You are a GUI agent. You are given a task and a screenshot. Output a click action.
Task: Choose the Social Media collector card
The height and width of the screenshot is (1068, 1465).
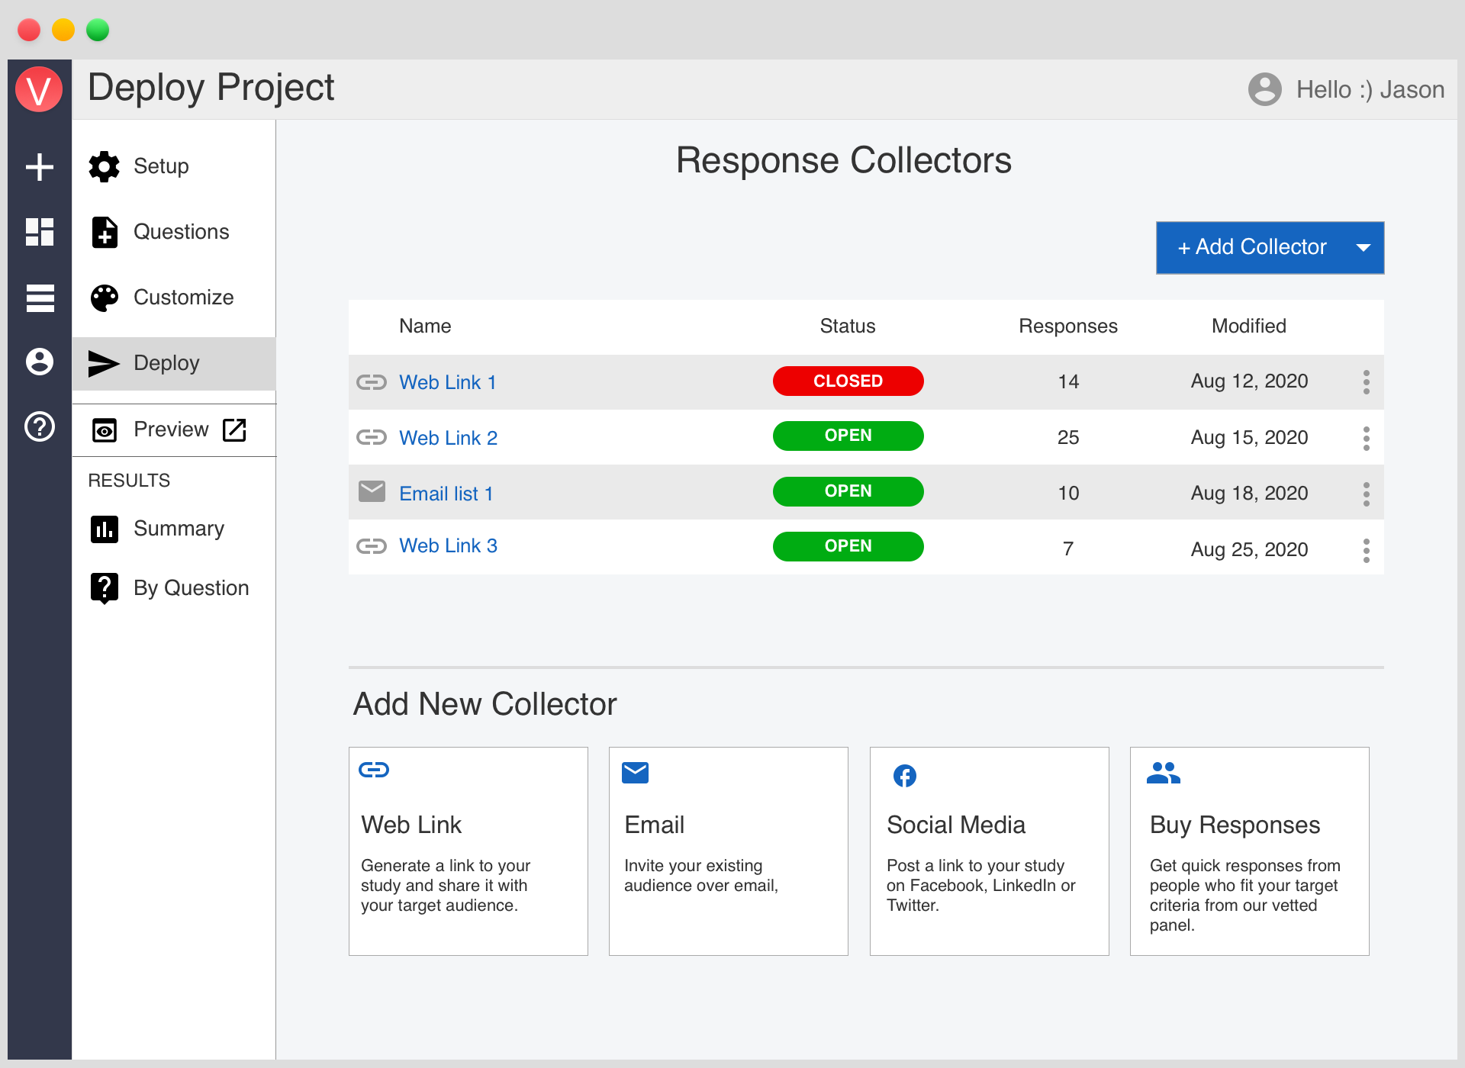[x=989, y=851]
